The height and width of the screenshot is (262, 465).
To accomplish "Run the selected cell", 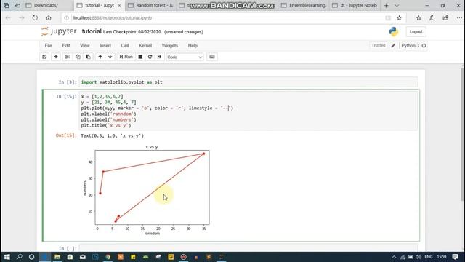I will [x=126, y=57].
